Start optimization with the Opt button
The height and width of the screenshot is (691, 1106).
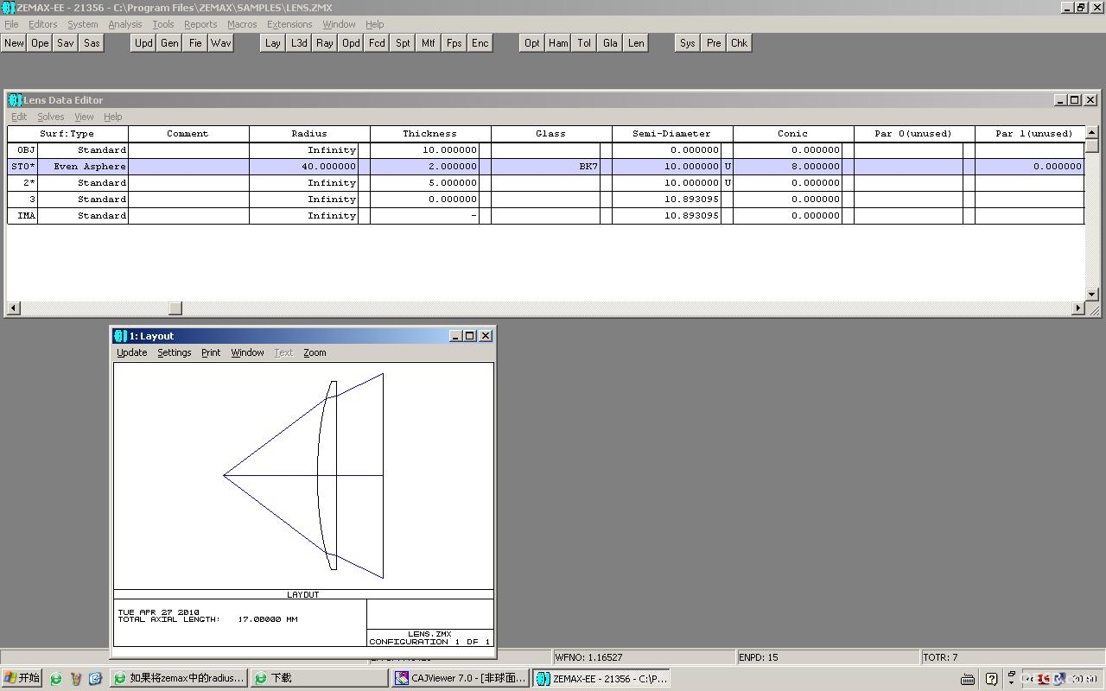pos(532,43)
